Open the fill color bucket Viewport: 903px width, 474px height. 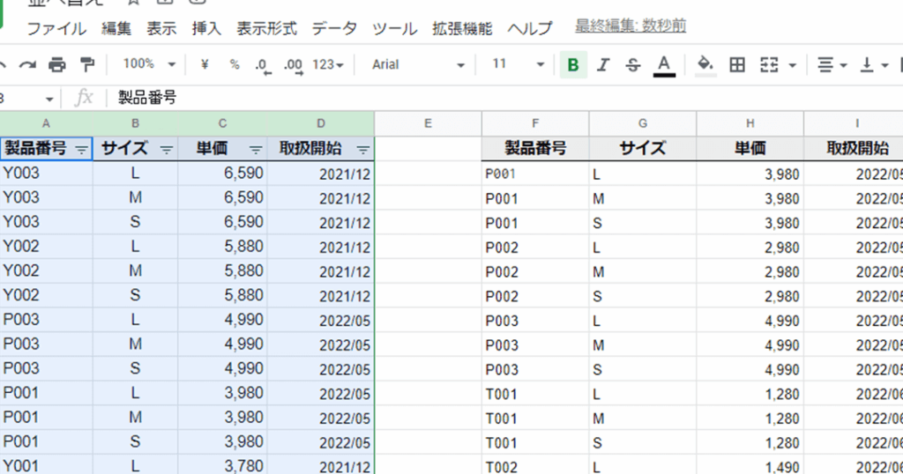pyautogui.click(x=705, y=64)
